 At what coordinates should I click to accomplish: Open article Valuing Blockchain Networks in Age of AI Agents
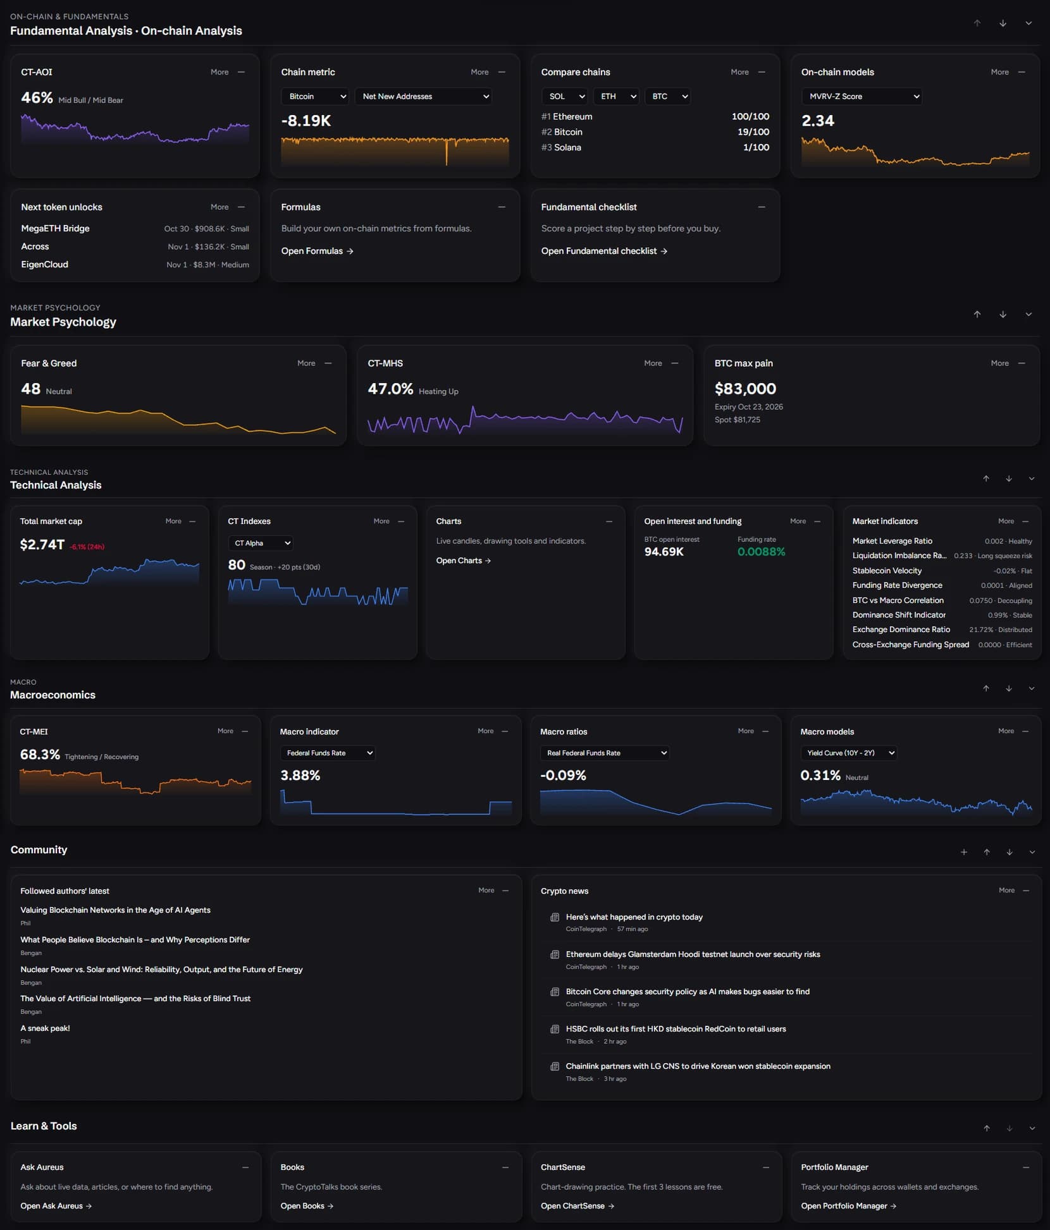[115, 910]
